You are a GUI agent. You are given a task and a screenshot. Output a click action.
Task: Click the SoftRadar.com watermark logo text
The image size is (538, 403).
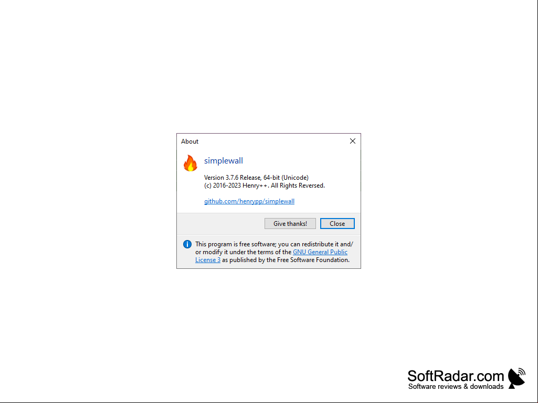pyautogui.click(x=456, y=376)
